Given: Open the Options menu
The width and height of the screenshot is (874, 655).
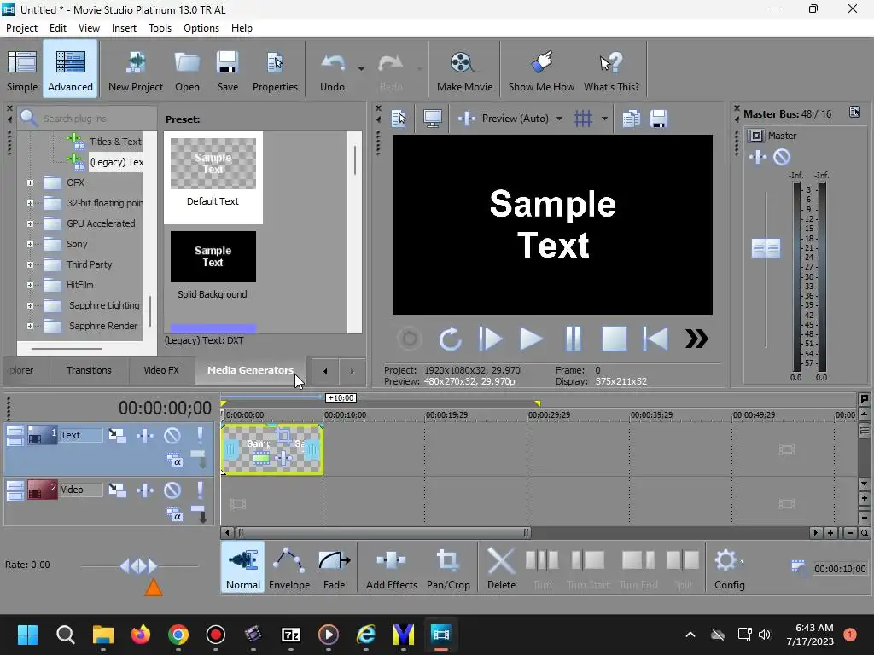Looking at the screenshot, I should point(201,28).
